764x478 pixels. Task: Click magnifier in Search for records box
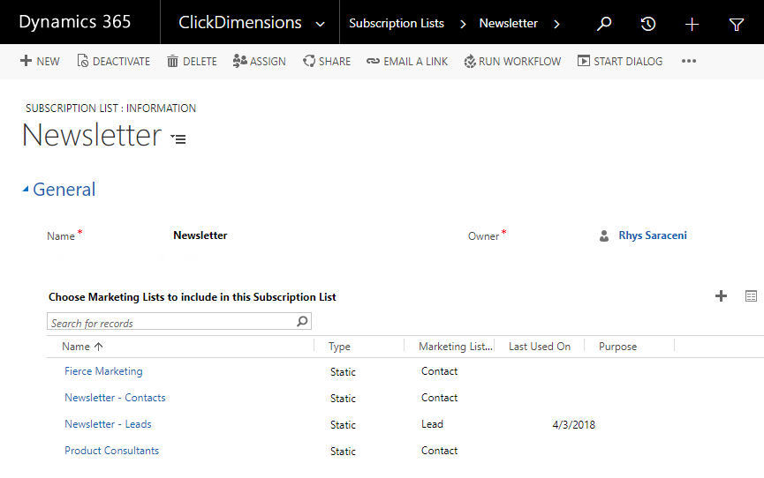tap(303, 321)
